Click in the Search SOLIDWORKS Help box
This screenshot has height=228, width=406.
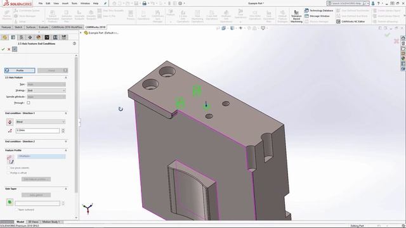[347, 3]
